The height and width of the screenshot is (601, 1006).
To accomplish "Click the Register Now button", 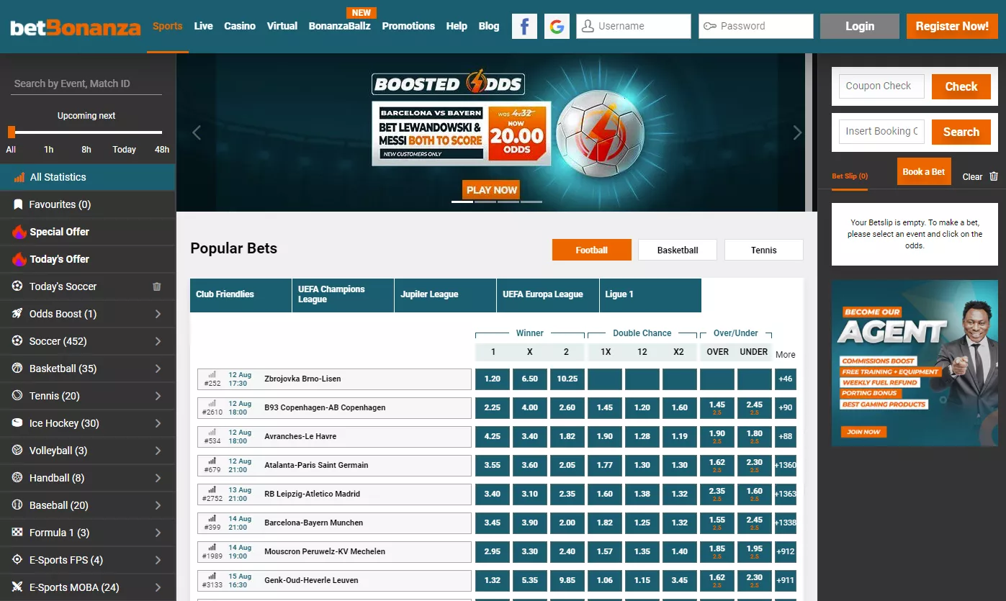I will pyautogui.click(x=952, y=25).
